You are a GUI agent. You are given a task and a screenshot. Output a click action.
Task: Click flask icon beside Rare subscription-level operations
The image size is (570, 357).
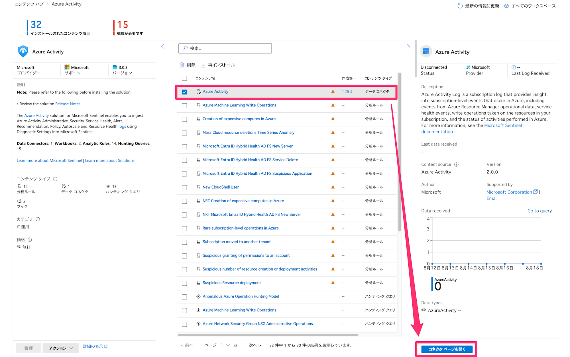click(198, 228)
